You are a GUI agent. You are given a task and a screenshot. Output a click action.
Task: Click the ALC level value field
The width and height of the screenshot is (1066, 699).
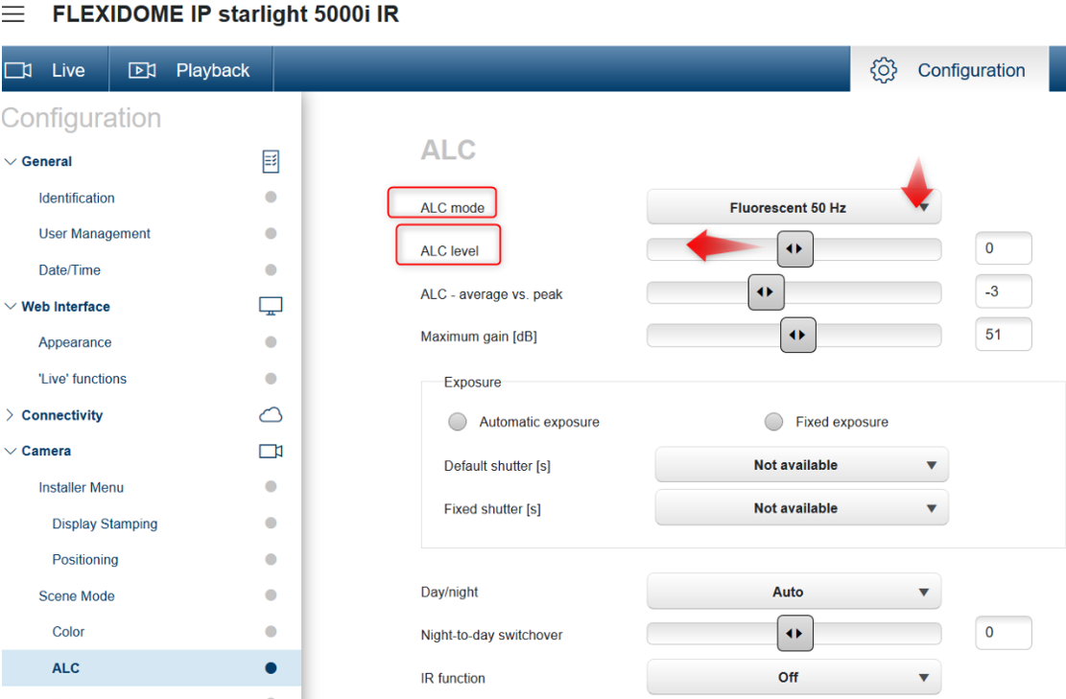pyautogui.click(x=1004, y=248)
